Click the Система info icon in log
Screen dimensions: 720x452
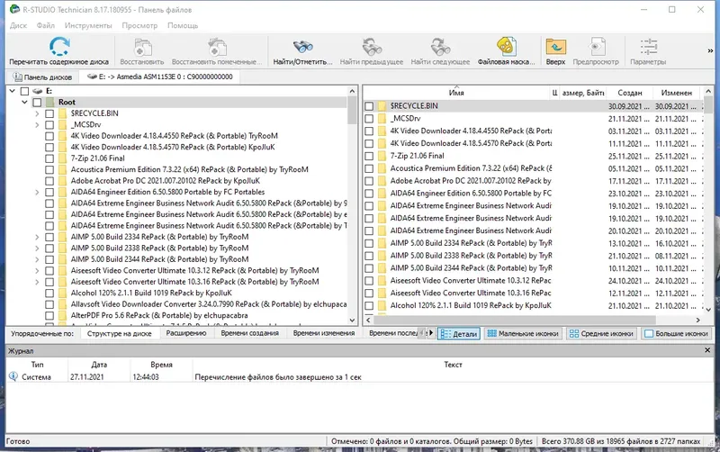click(13, 376)
